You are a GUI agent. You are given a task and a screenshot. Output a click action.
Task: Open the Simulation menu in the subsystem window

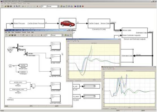coord(18,33)
